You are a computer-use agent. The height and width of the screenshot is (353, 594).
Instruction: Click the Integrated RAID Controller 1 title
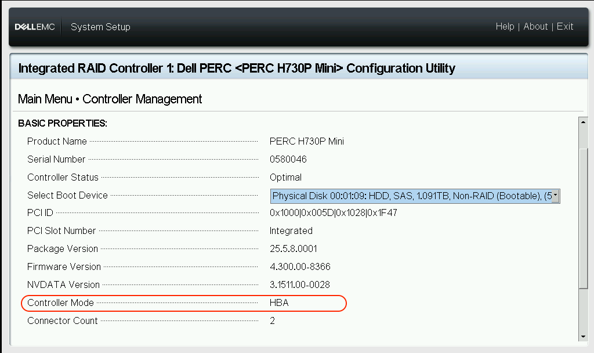(237, 69)
